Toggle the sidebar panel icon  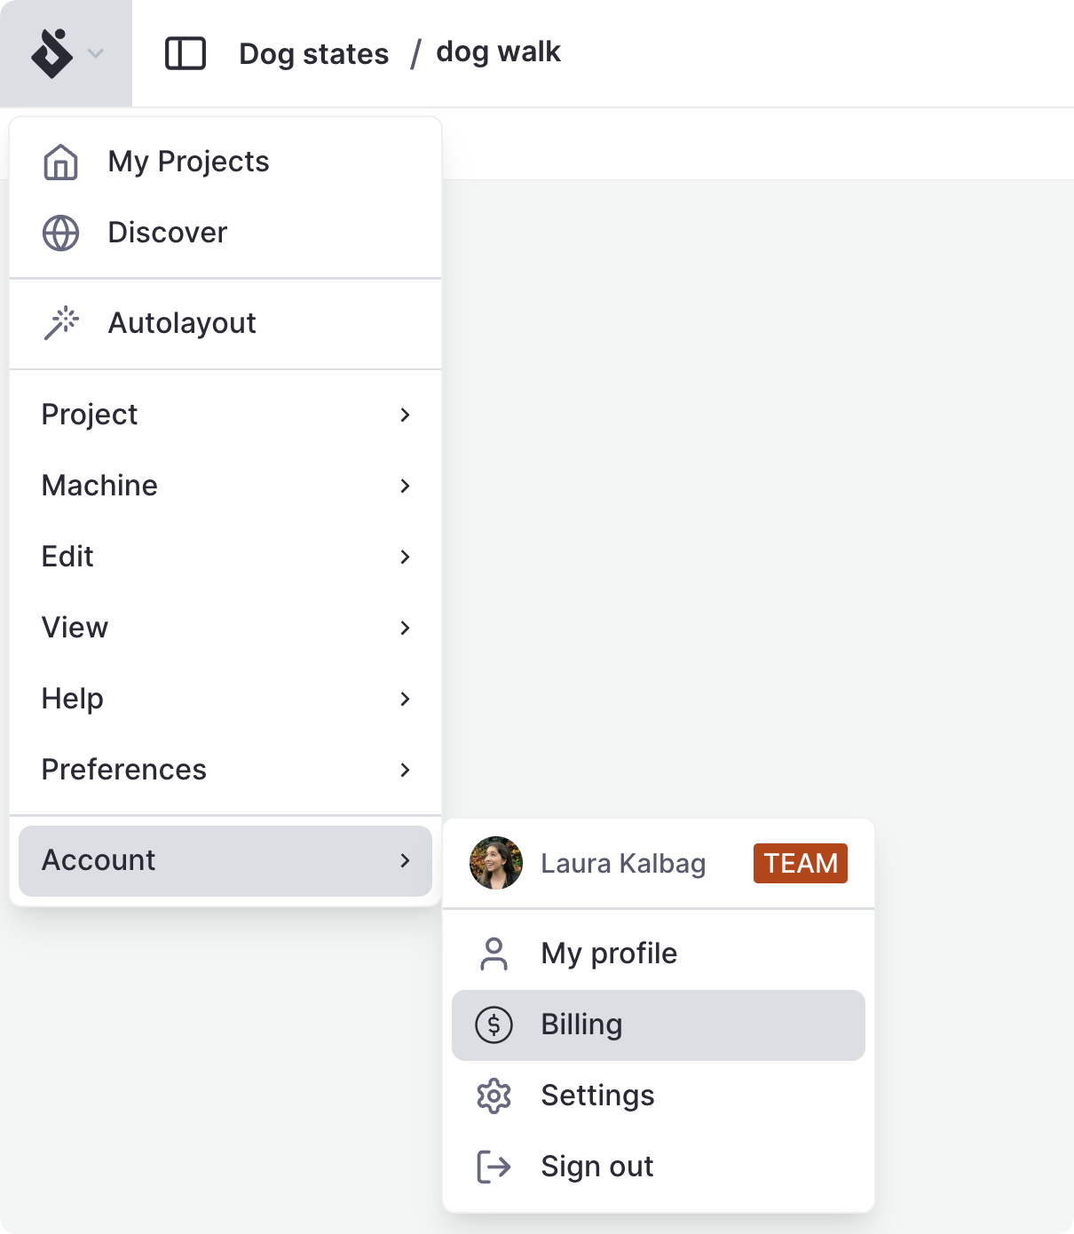[x=186, y=53]
